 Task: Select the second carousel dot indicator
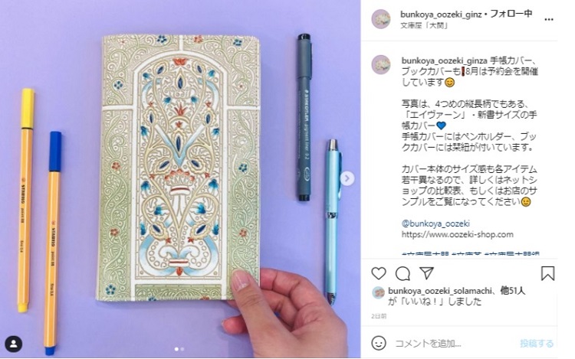click(182, 349)
